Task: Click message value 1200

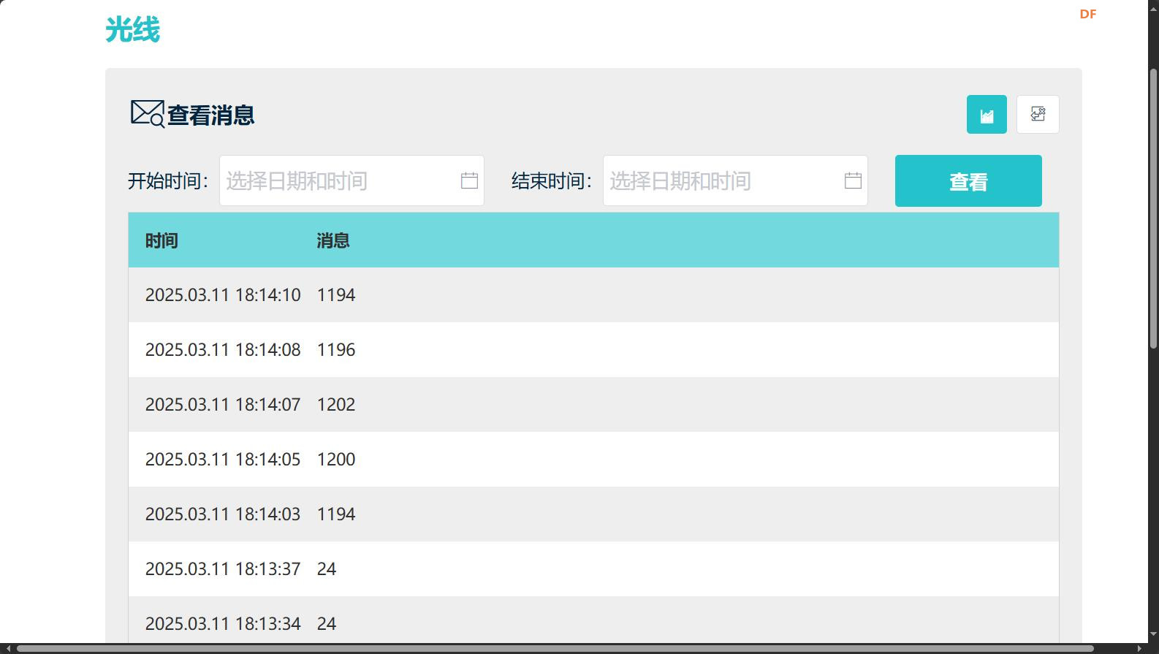Action: tap(336, 460)
